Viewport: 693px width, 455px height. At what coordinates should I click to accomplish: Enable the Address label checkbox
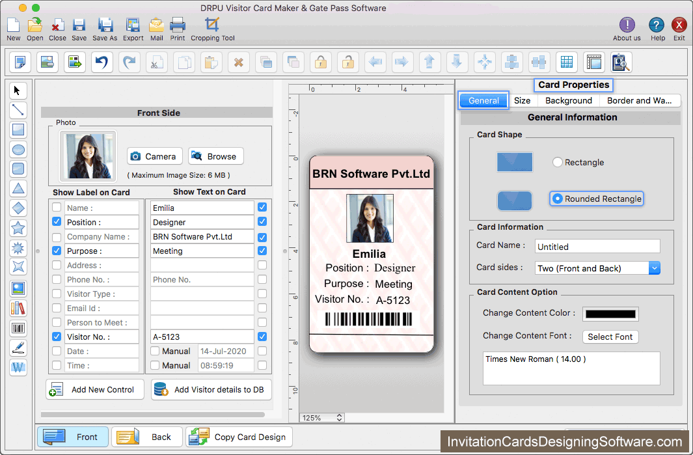(x=57, y=265)
